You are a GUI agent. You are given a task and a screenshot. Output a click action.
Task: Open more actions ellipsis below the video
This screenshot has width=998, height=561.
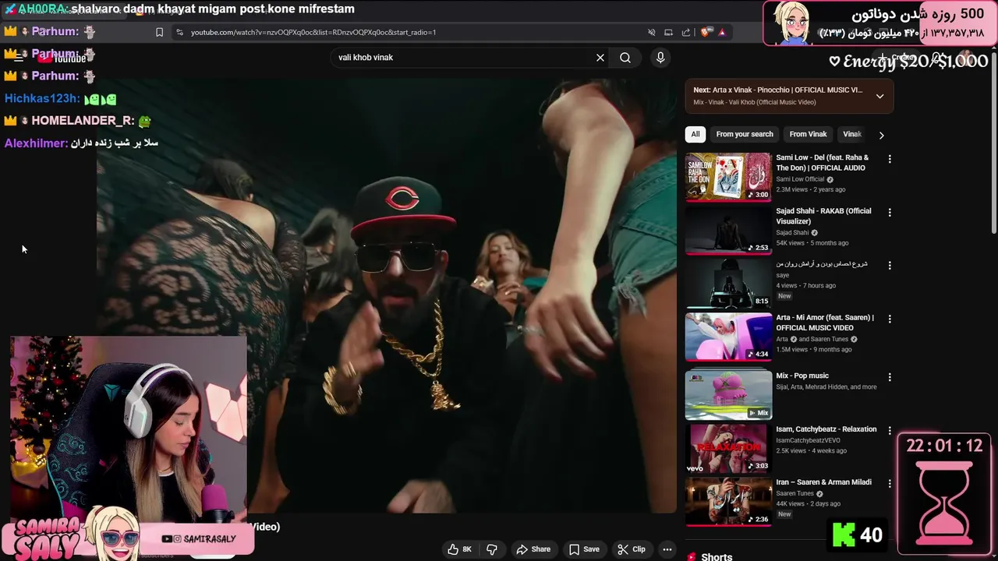[x=667, y=549]
